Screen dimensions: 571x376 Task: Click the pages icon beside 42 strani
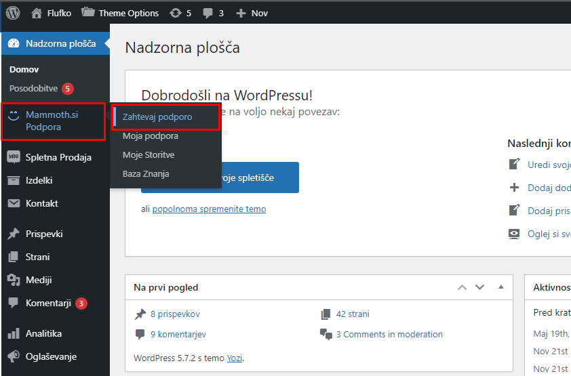tap(326, 314)
